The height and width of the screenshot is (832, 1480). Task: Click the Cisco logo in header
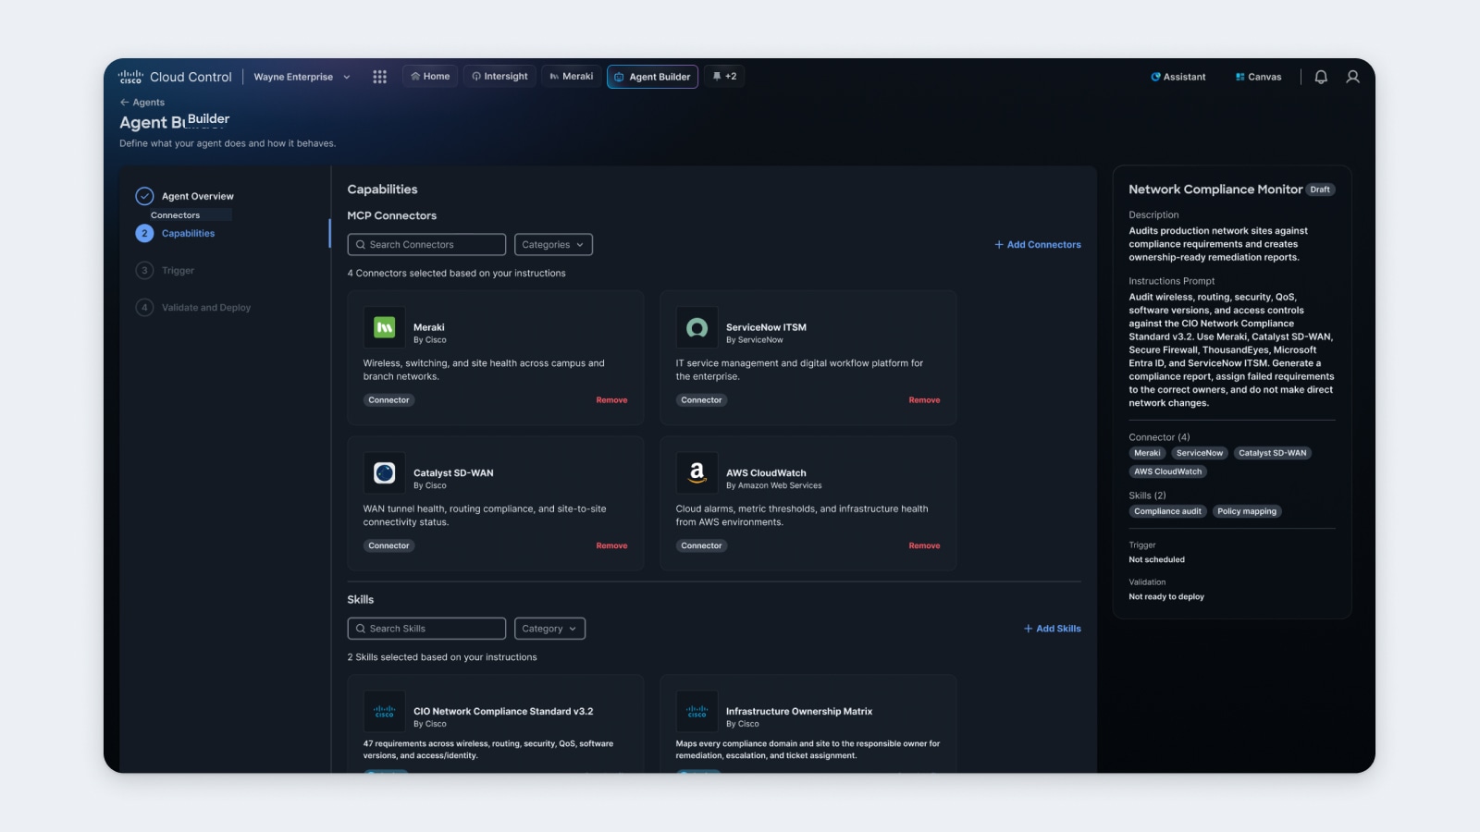pos(130,77)
